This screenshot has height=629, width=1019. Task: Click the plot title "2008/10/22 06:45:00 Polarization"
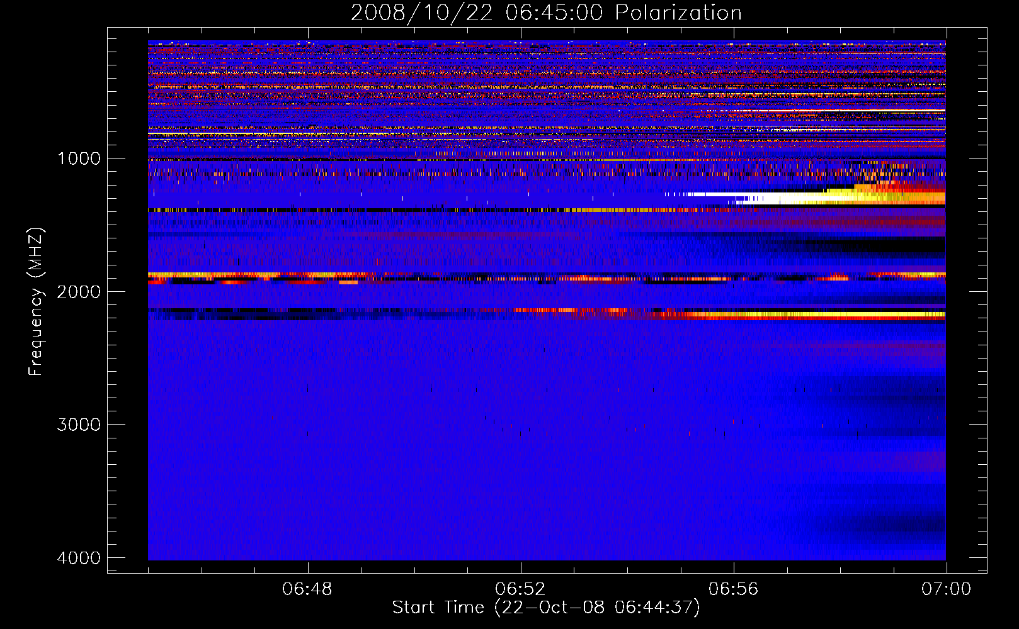(x=546, y=13)
